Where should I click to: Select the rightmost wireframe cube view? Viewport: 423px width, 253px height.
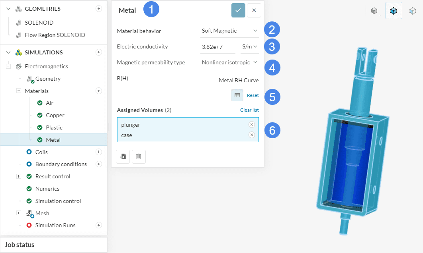(x=412, y=11)
